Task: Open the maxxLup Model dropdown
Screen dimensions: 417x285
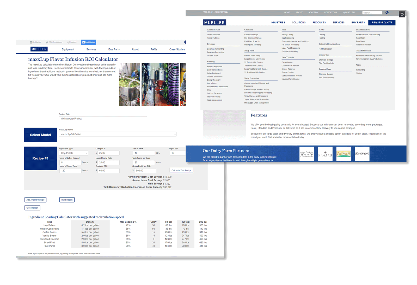Action: [118, 134]
